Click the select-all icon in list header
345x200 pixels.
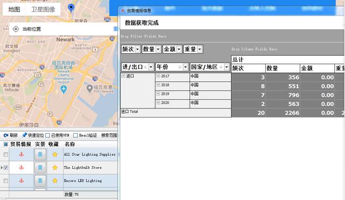[5, 144]
